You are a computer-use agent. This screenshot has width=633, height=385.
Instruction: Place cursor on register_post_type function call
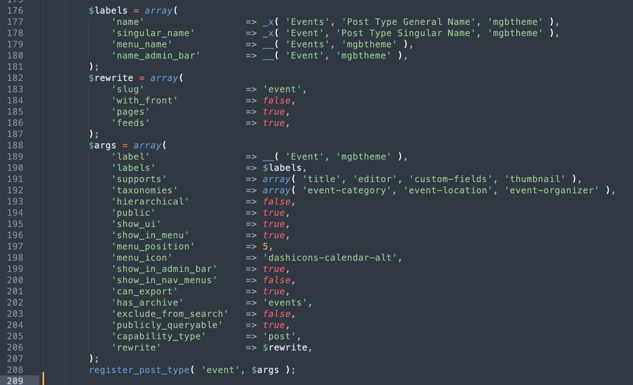click(139, 370)
